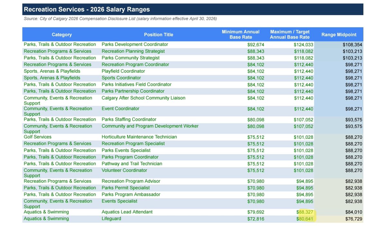Select the Parks Staffing Coordinator cell

point(129,120)
